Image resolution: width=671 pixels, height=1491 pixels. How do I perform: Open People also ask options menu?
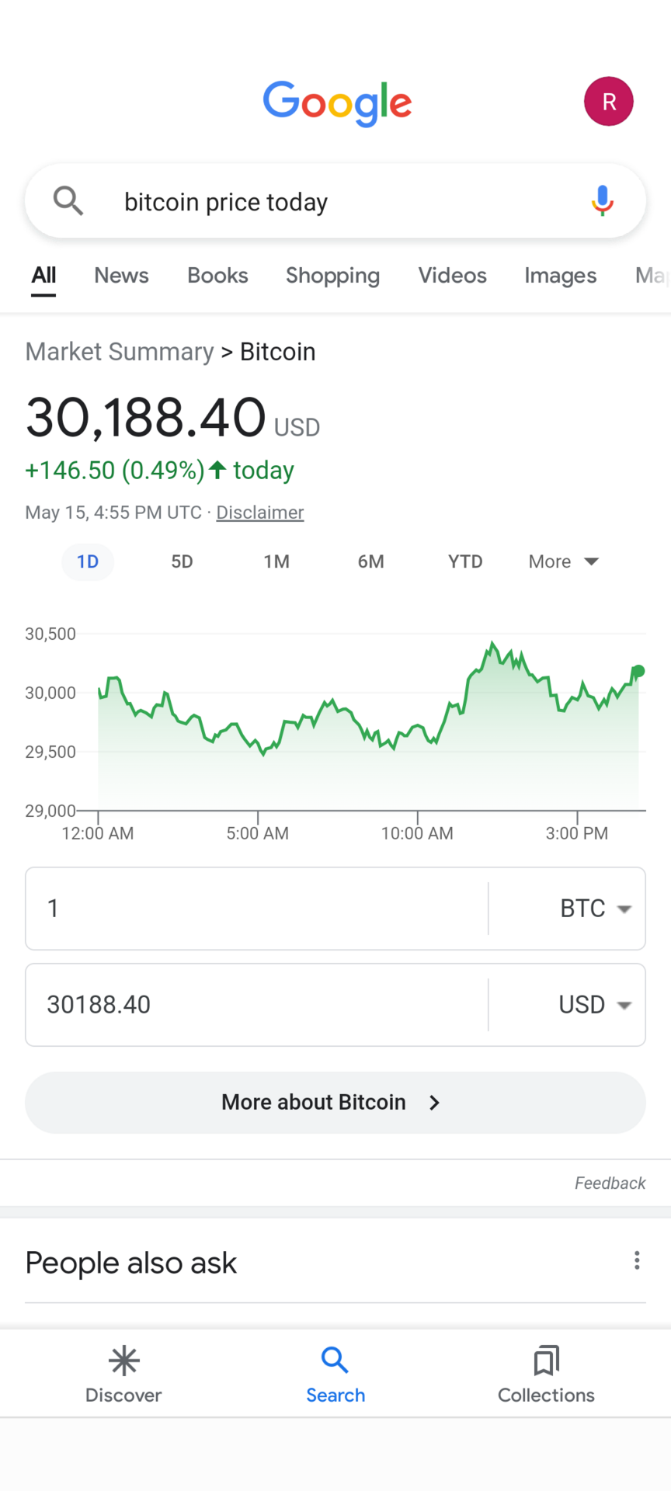[637, 1260]
